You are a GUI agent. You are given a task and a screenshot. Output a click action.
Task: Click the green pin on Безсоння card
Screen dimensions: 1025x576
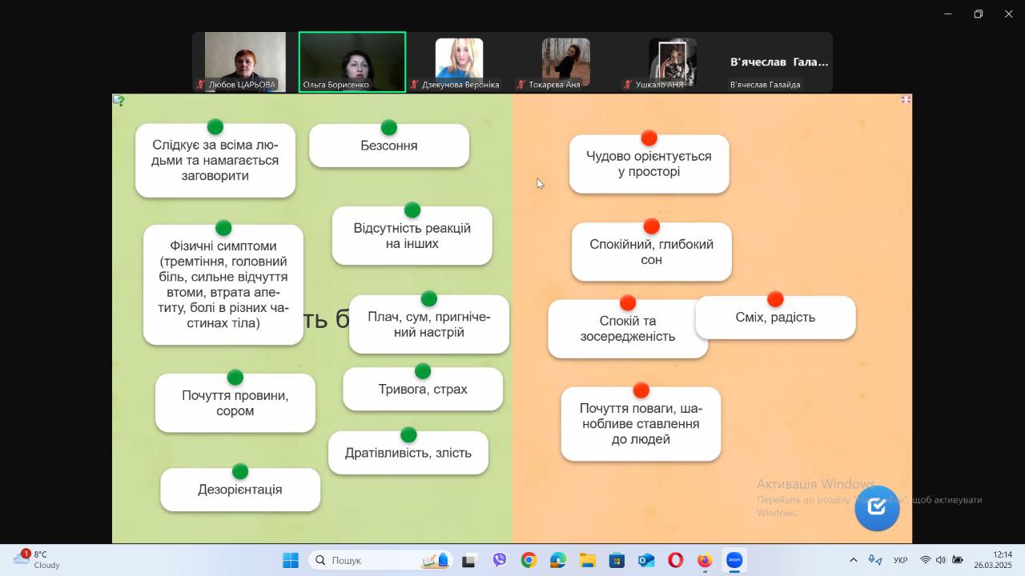389,128
